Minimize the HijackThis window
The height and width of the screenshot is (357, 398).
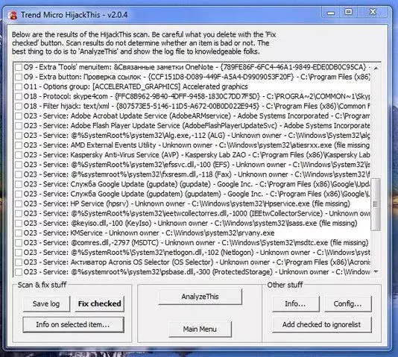point(331,13)
